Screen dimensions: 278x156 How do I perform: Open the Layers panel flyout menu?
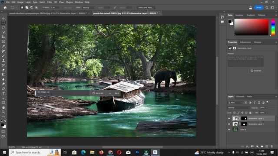pyautogui.click(x=276, y=97)
